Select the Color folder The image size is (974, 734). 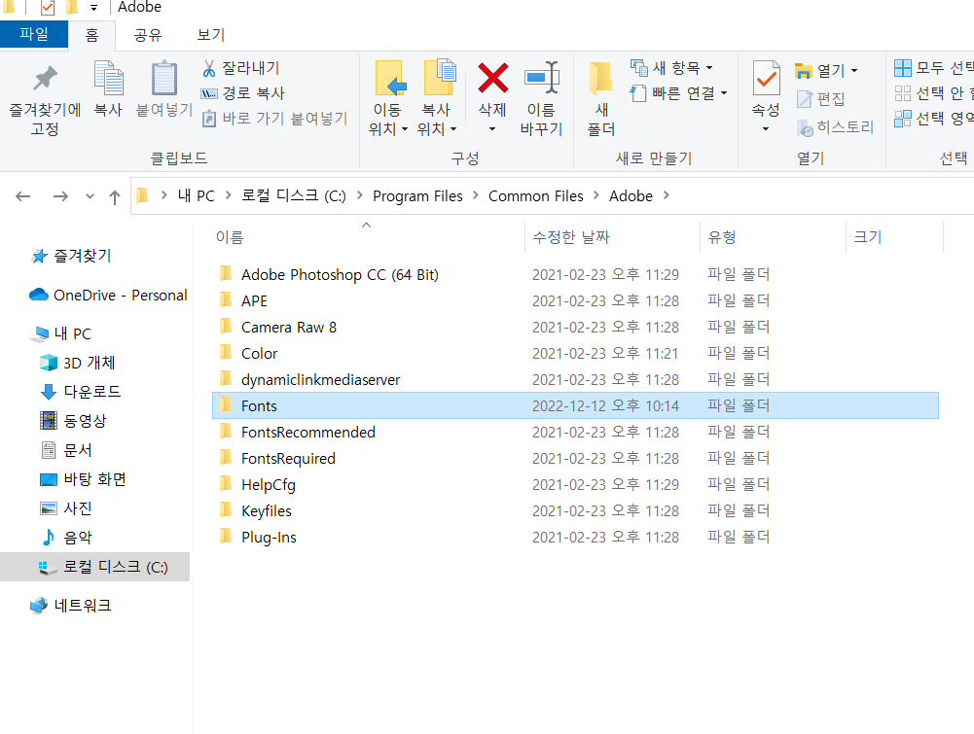(x=575, y=354)
